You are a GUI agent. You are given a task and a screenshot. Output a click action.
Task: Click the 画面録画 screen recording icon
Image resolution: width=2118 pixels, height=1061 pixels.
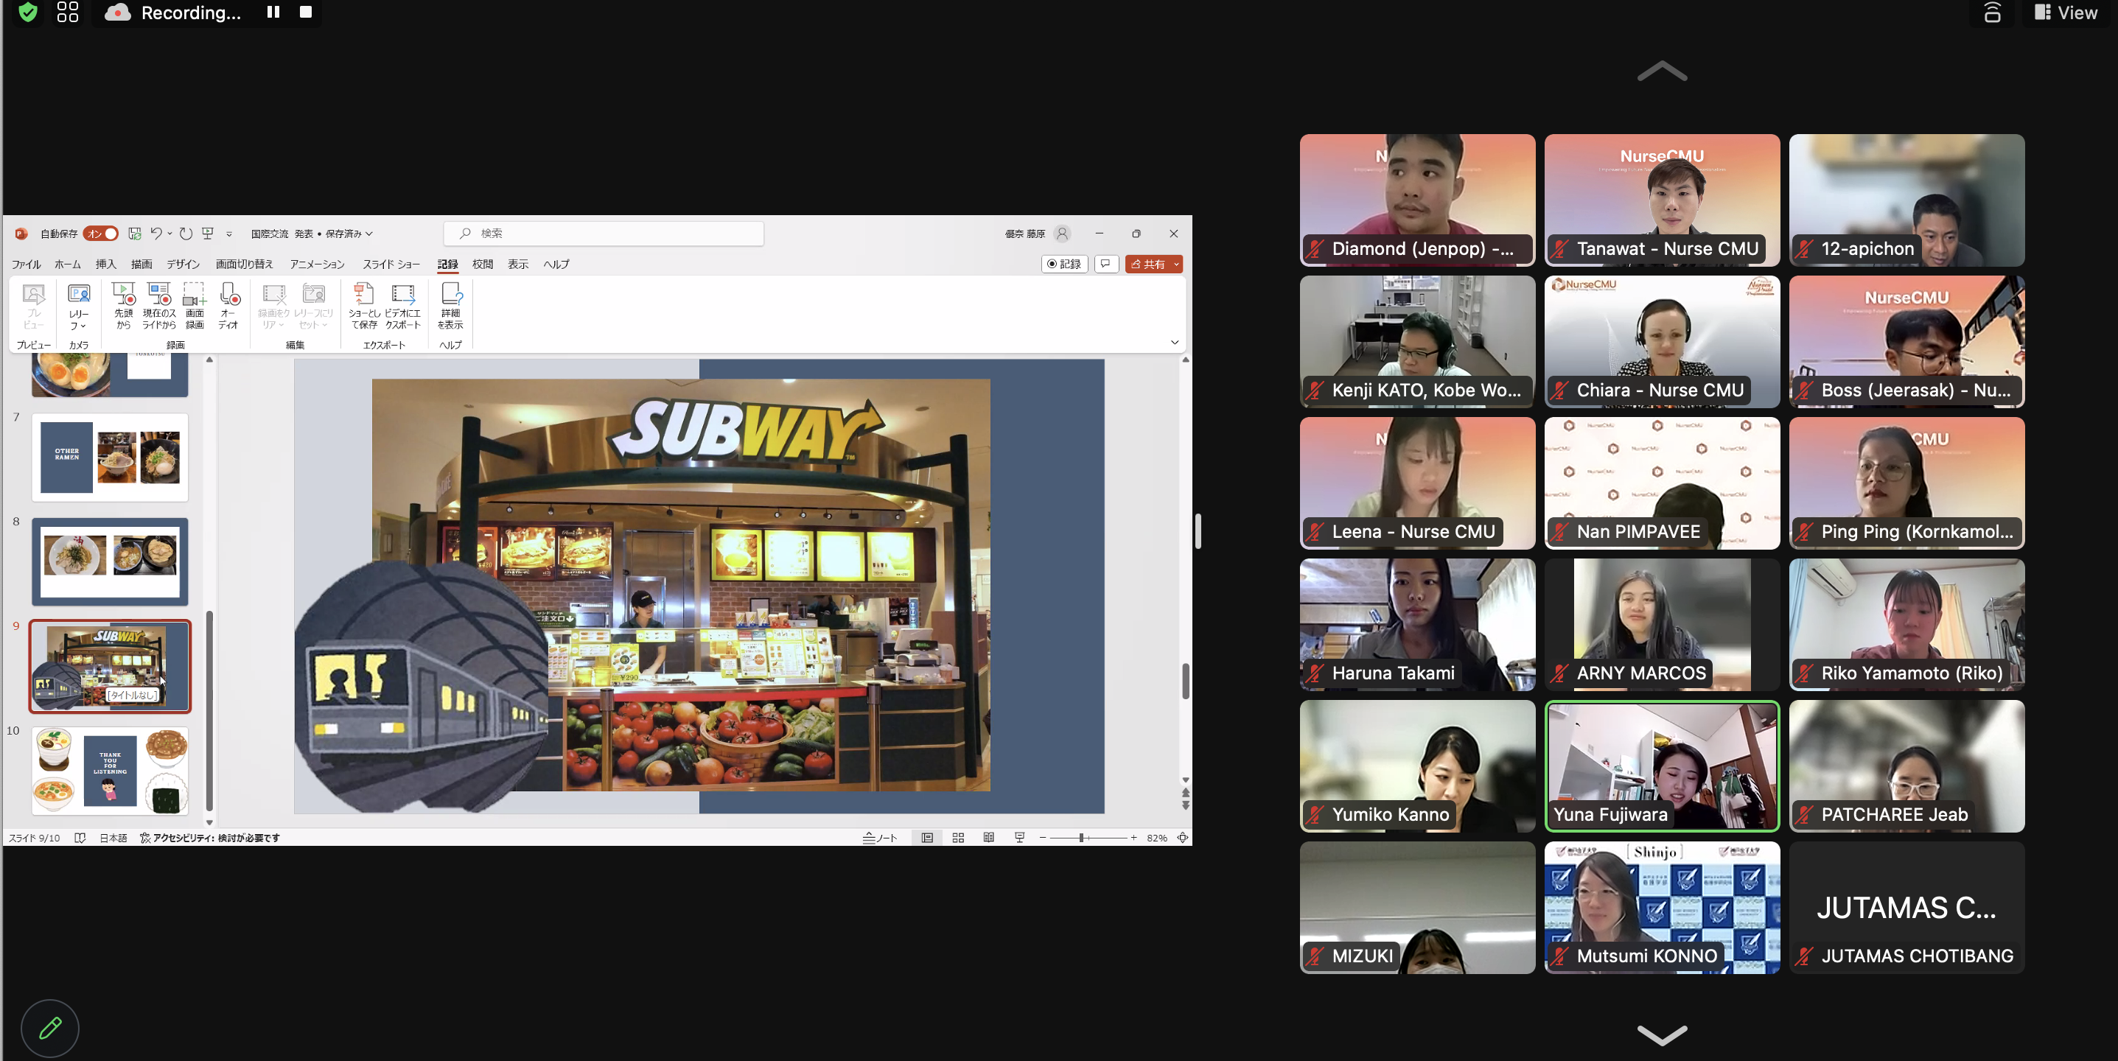[195, 306]
